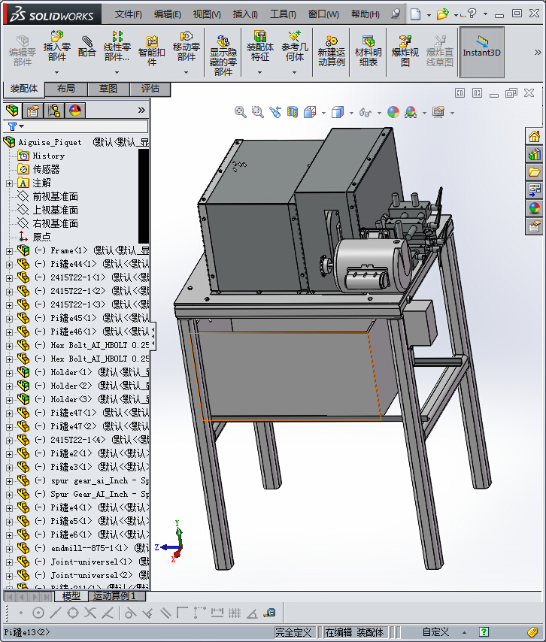Image resolution: width=546 pixels, height=642 pixels.
Task: Expand the Joint-universel<1> node
Action: [x=10, y=562]
